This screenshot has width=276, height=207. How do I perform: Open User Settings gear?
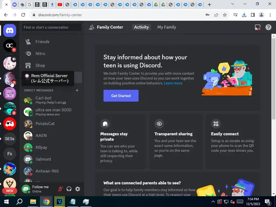pos(78,189)
